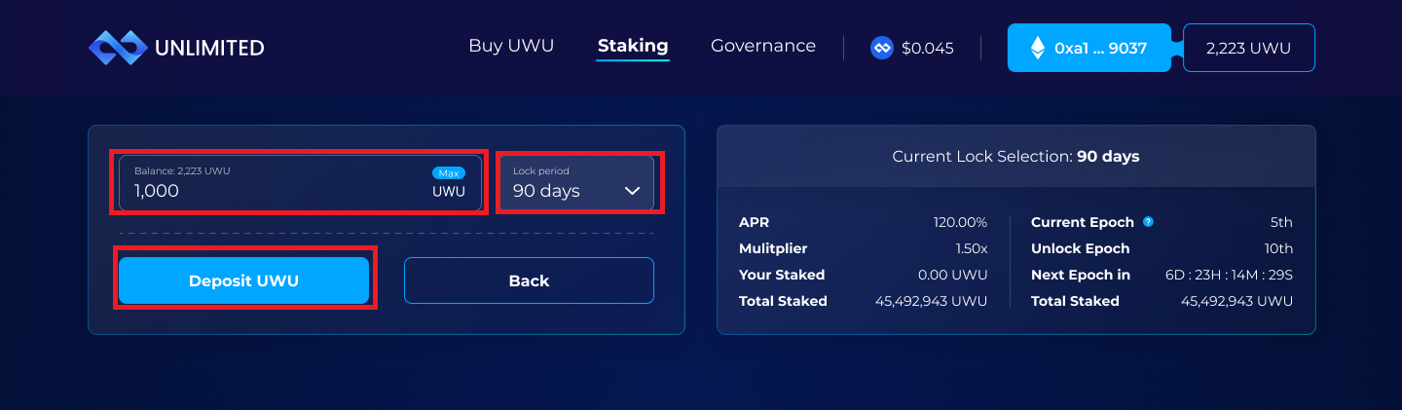Open the Lock period 90 days dropdown
Image resolution: width=1402 pixels, height=410 pixels.
click(x=575, y=183)
